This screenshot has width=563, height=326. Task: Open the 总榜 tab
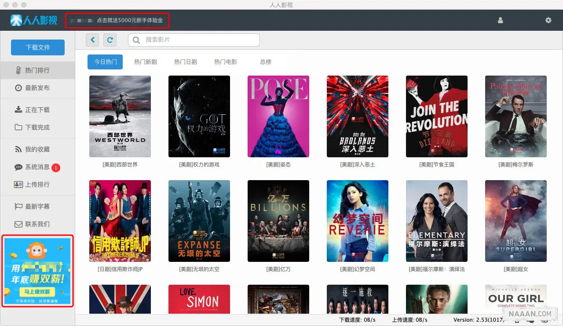tap(266, 62)
